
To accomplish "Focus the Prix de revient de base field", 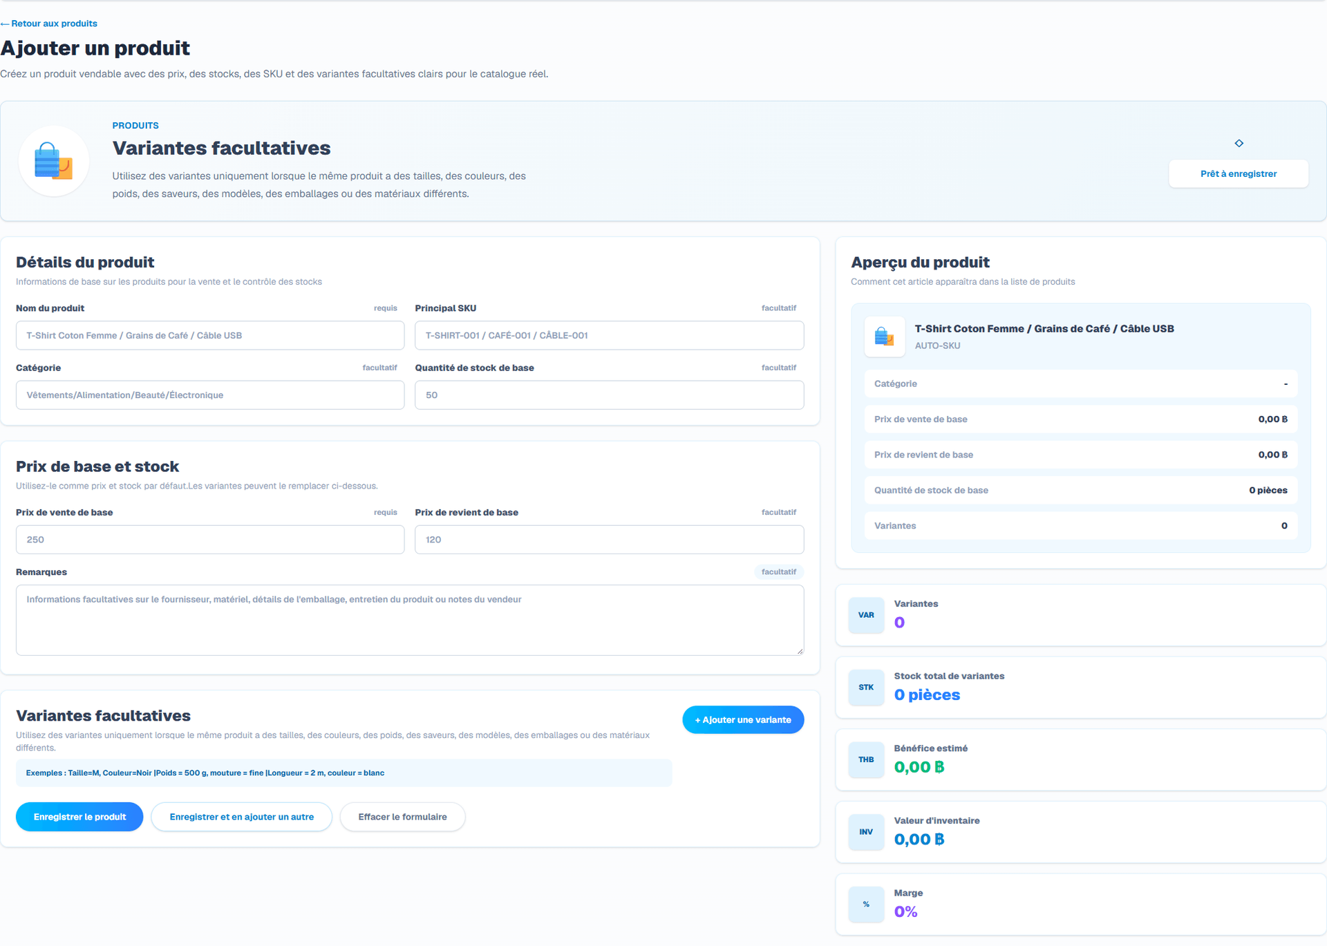I will pos(609,540).
